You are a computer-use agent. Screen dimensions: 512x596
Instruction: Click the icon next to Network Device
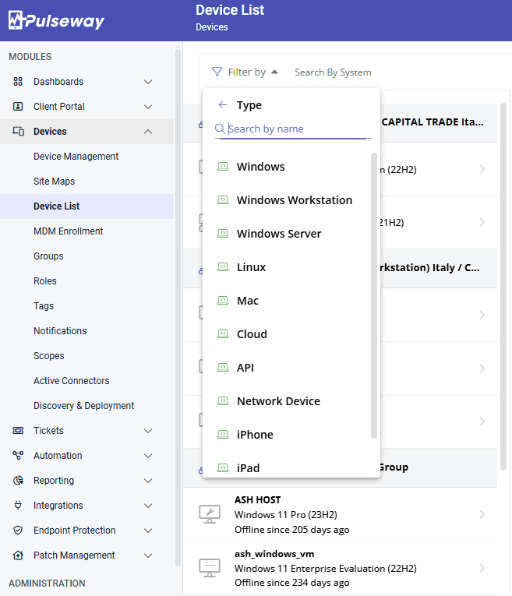[x=223, y=400]
